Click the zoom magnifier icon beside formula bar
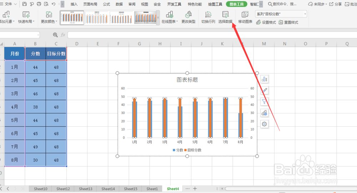This screenshot has width=357, height=193. 55,35
